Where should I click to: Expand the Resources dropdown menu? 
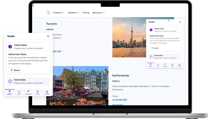[98, 13]
